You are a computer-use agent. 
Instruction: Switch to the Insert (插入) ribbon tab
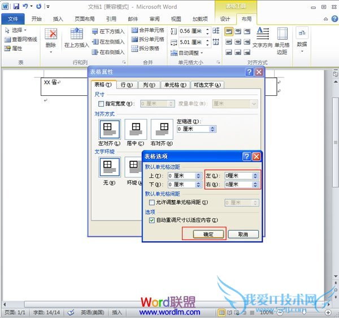(58, 19)
